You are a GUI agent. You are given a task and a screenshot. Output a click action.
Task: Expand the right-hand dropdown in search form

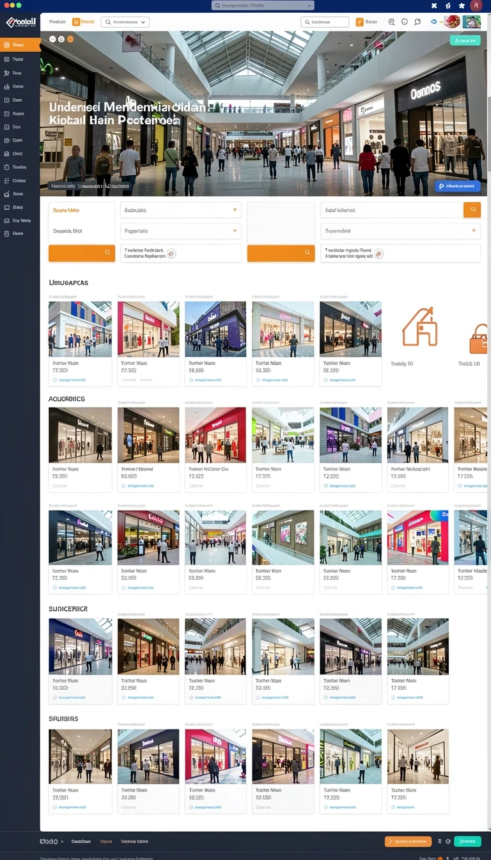(x=400, y=231)
